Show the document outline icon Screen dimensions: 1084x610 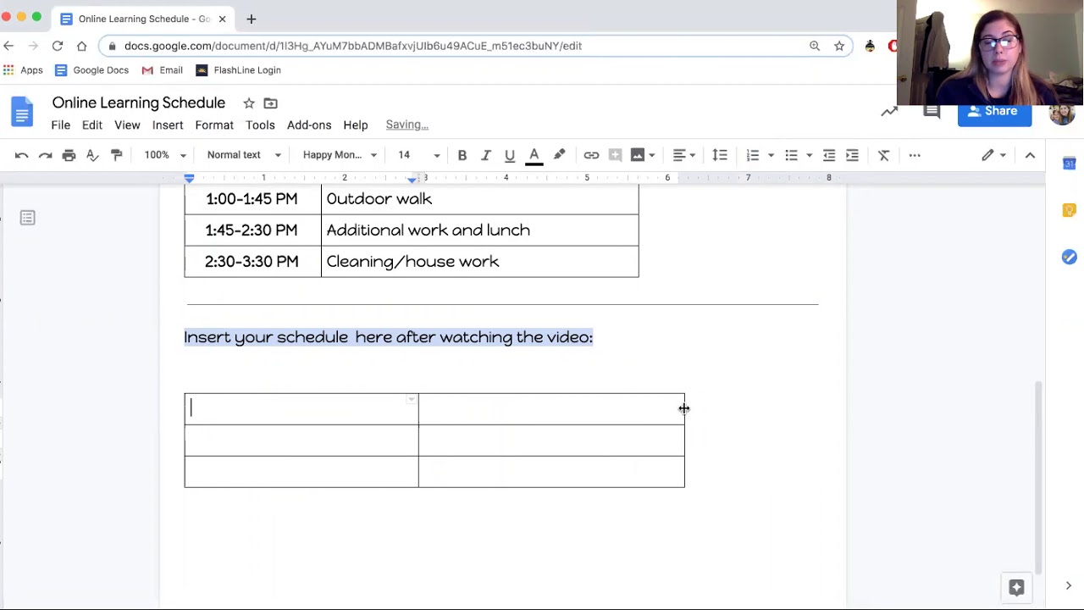[27, 219]
